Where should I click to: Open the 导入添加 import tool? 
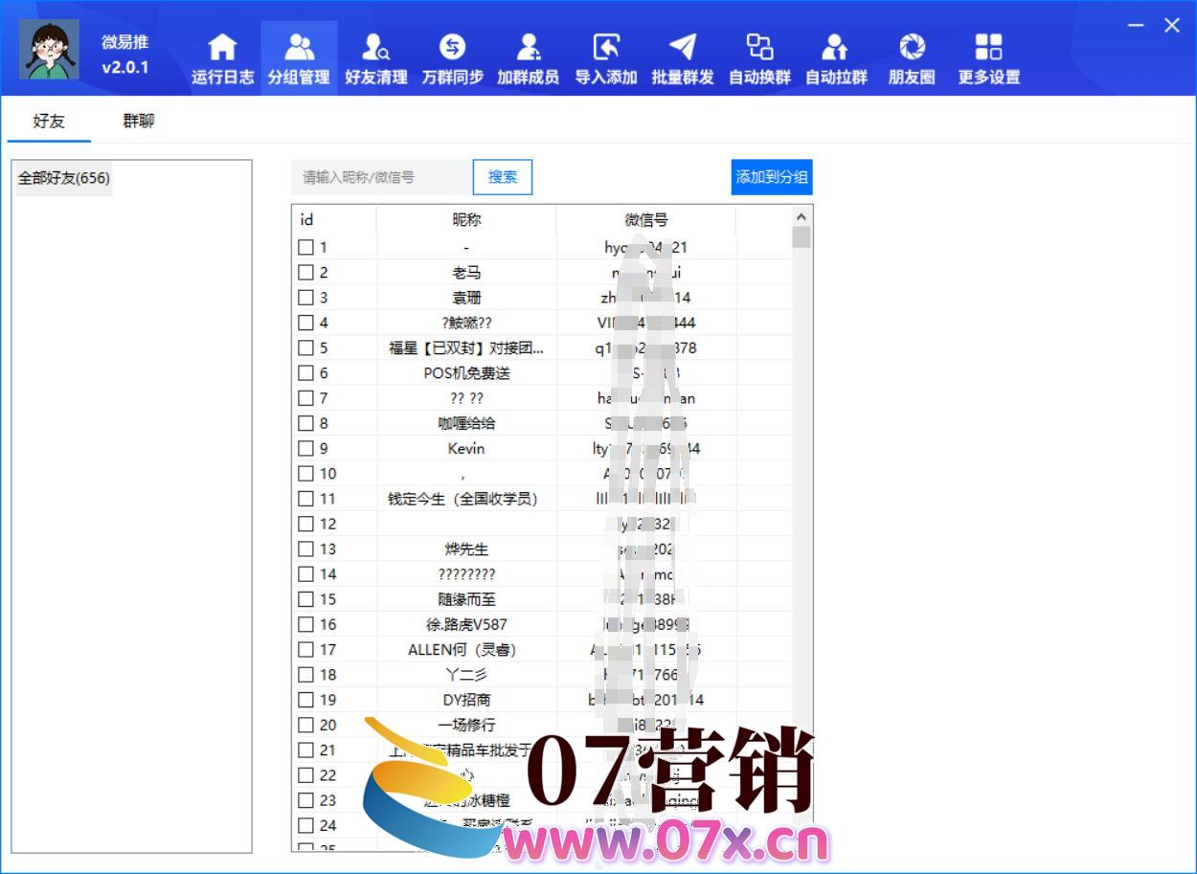point(605,58)
